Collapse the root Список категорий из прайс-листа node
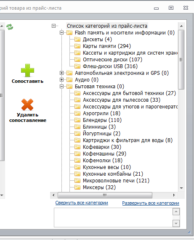This screenshot has width=194, height=240. pyautogui.click(x=53, y=26)
